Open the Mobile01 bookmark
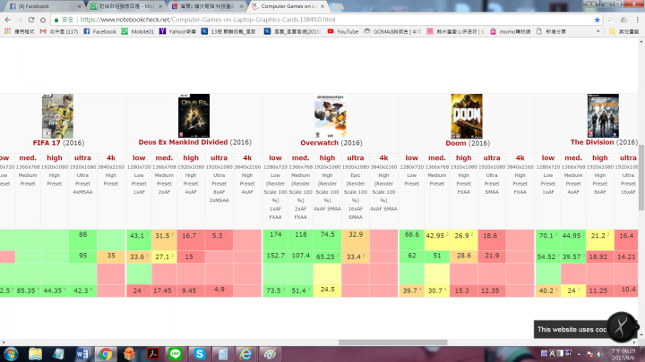Screen dimensions: 645x362 point(137,31)
